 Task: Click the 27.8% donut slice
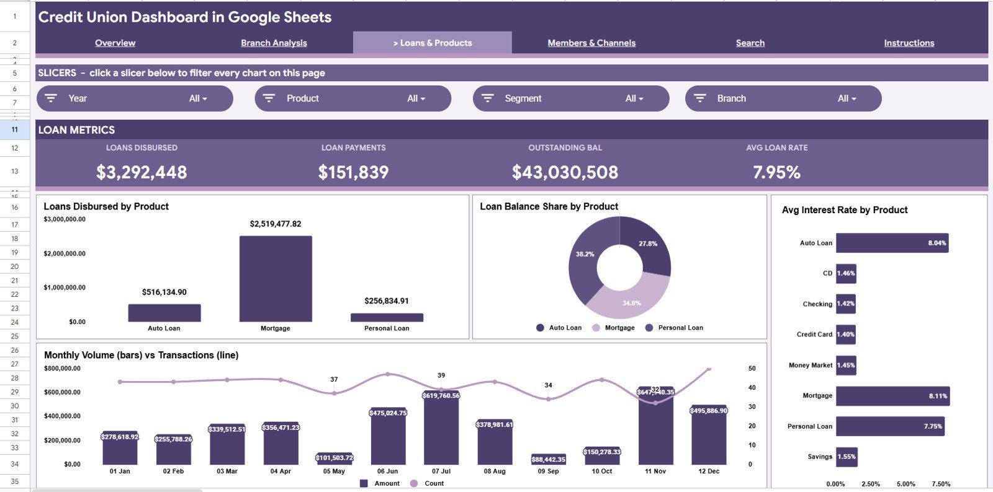[649, 244]
